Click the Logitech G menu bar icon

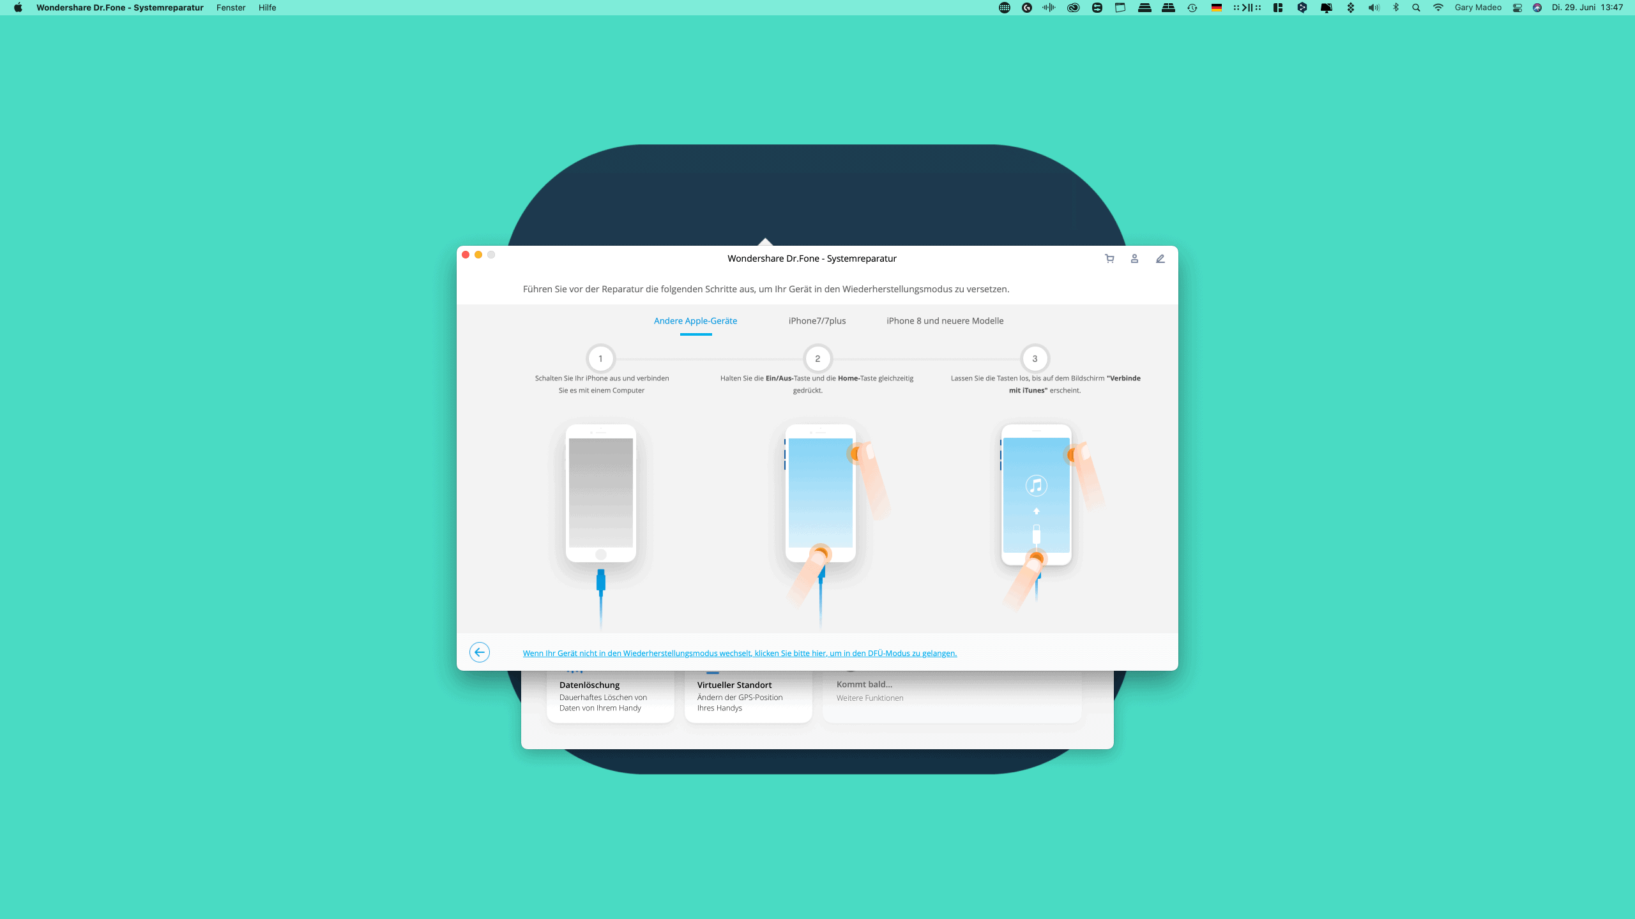(1027, 8)
